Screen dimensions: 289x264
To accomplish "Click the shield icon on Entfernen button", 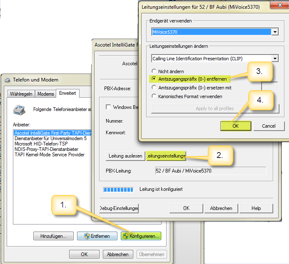I will click(87, 236).
